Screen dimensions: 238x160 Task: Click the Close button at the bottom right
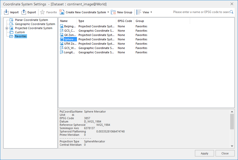point(225,153)
